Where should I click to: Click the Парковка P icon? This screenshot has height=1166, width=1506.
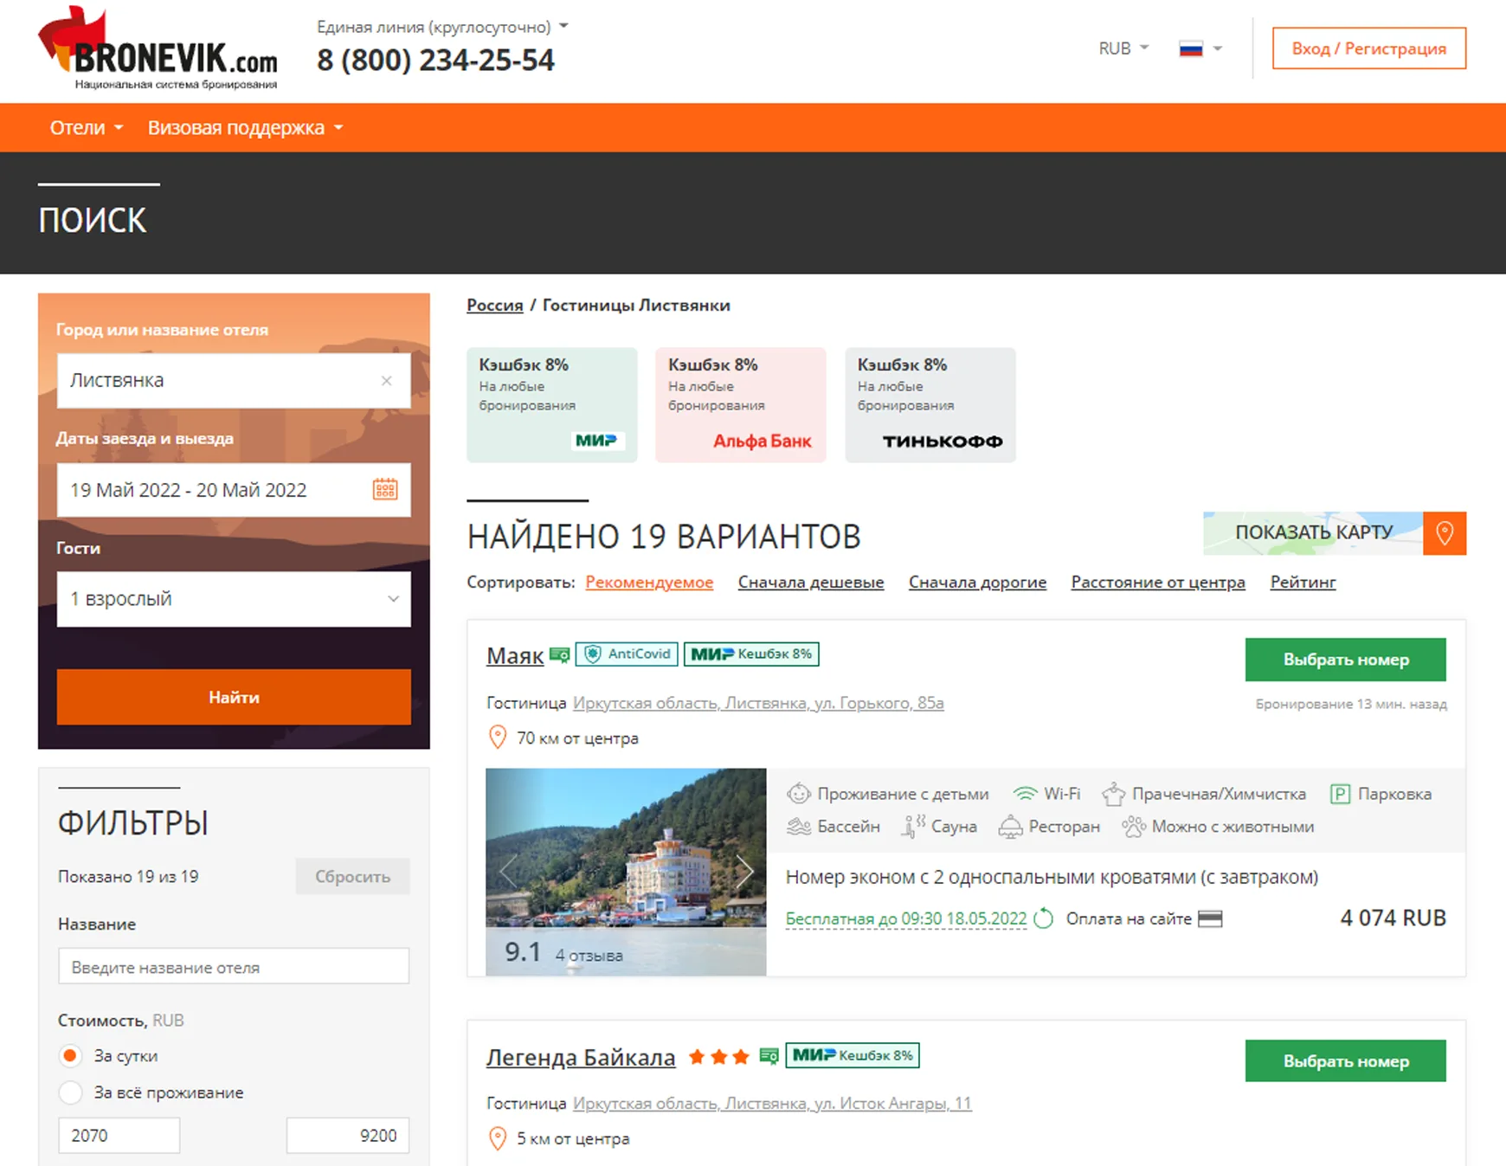(1340, 794)
